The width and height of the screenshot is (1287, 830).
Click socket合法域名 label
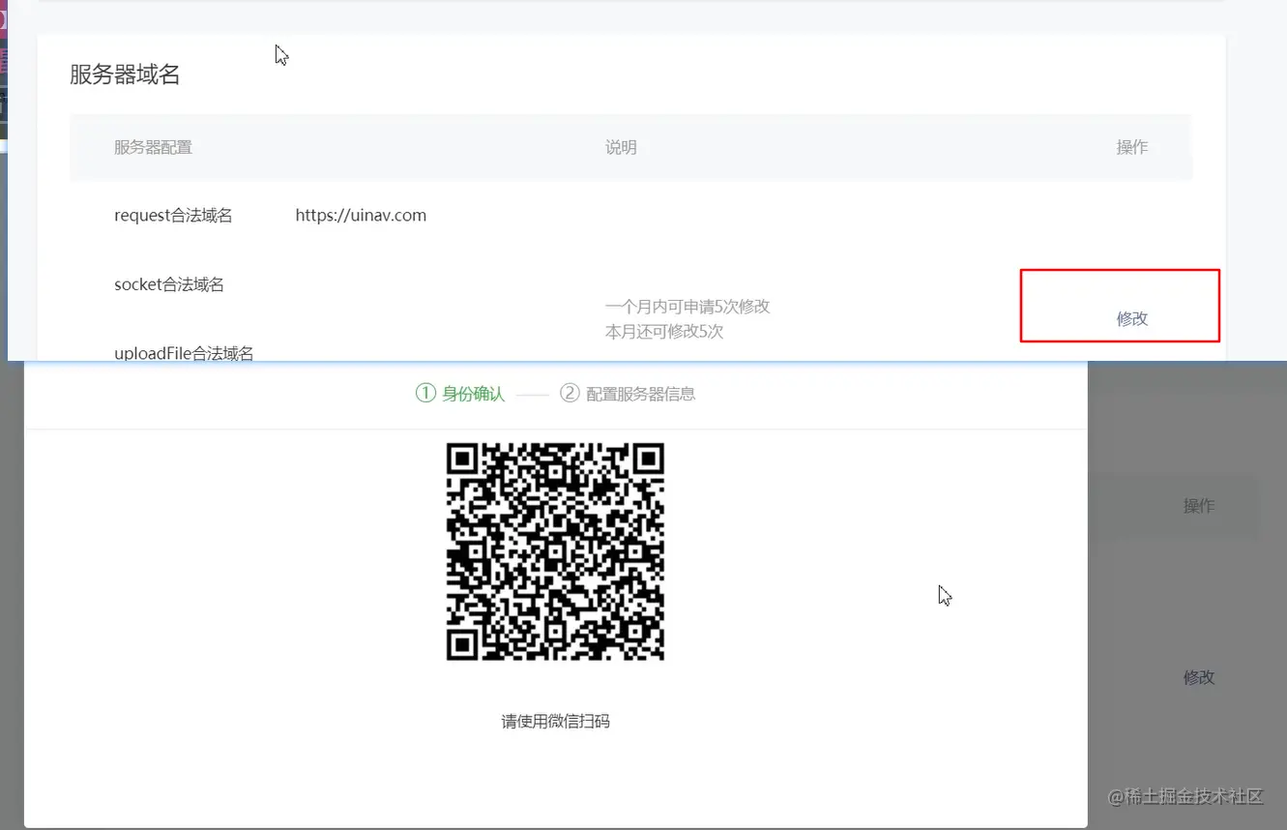(169, 284)
